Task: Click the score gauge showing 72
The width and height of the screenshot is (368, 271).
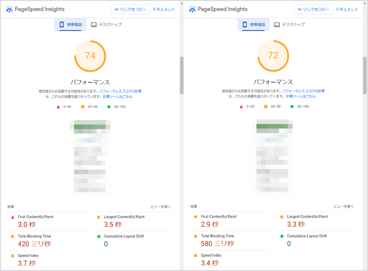Action: (273, 56)
